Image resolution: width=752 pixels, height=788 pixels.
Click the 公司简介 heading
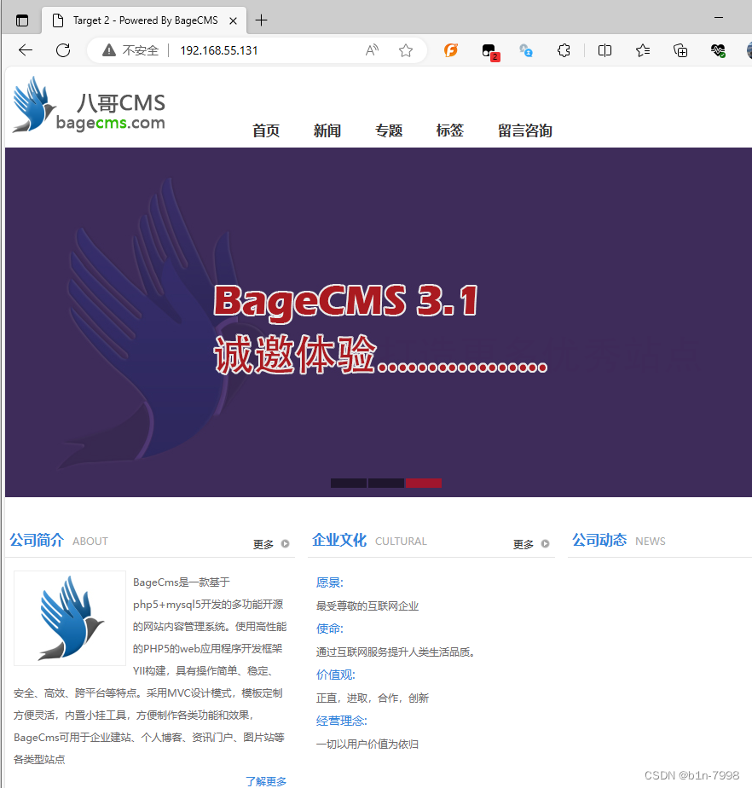tap(37, 540)
